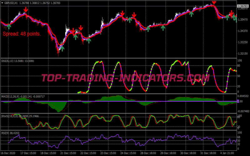250x156 pixels.
Task: Click the 50 level on RSI scale
Action: [239, 141]
